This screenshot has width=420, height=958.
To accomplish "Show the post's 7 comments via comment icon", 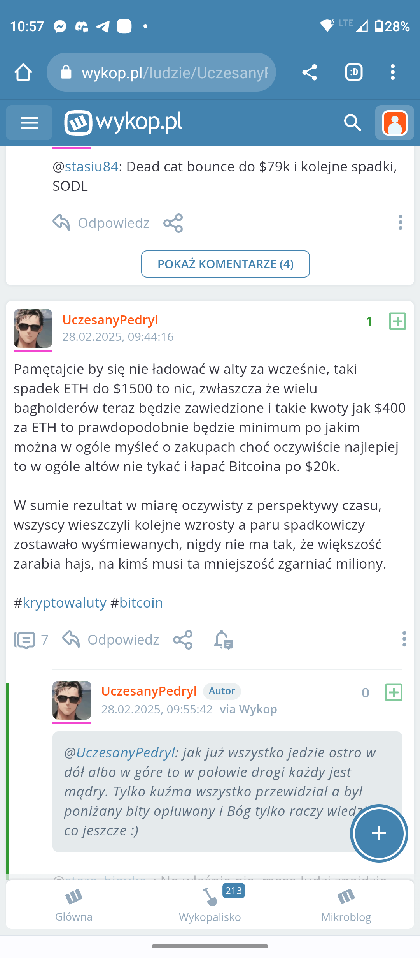I will [24, 640].
